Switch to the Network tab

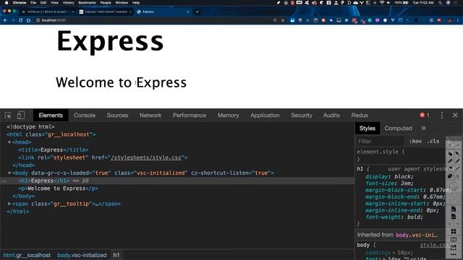click(150, 116)
